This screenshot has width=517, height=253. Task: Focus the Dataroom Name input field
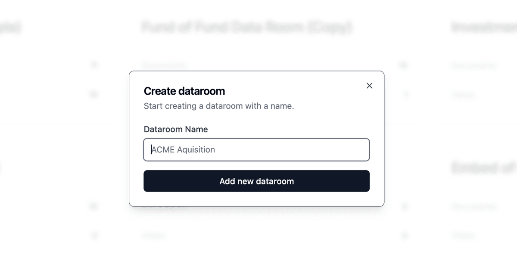click(256, 149)
